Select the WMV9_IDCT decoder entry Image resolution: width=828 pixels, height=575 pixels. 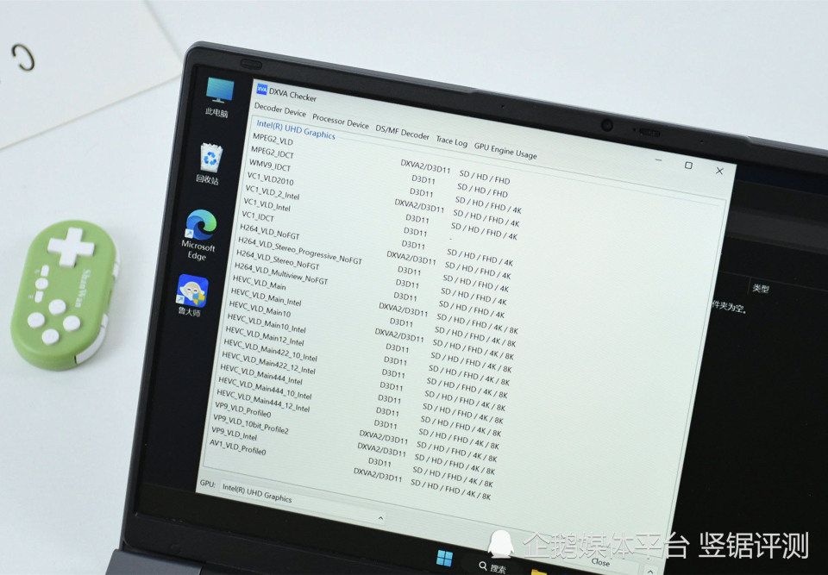point(270,166)
